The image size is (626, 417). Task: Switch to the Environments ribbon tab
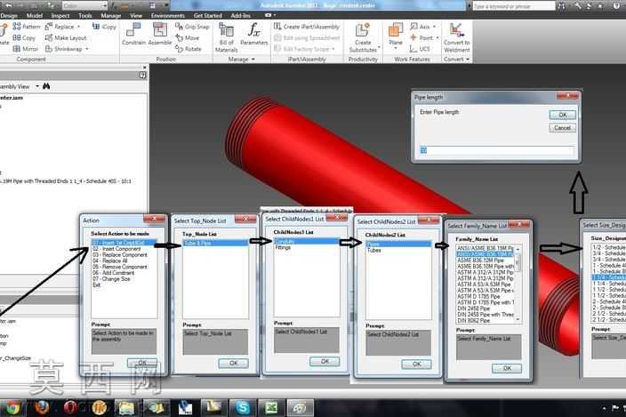[x=168, y=16]
